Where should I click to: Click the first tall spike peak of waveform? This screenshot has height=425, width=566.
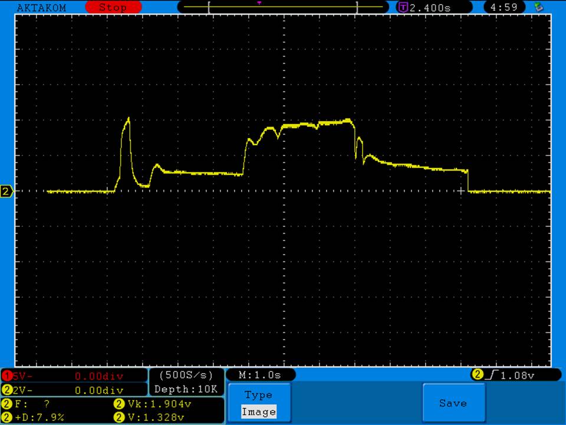pyautogui.click(x=129, y=119)
